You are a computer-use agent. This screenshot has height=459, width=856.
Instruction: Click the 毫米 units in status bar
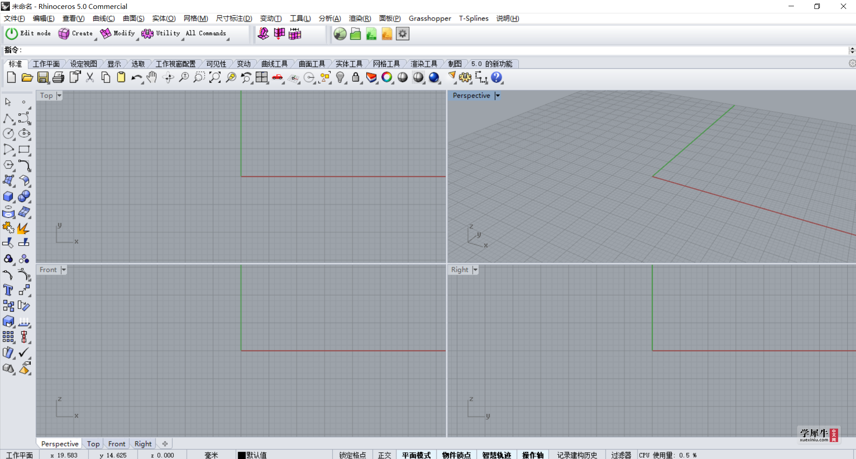coord(211,455)
